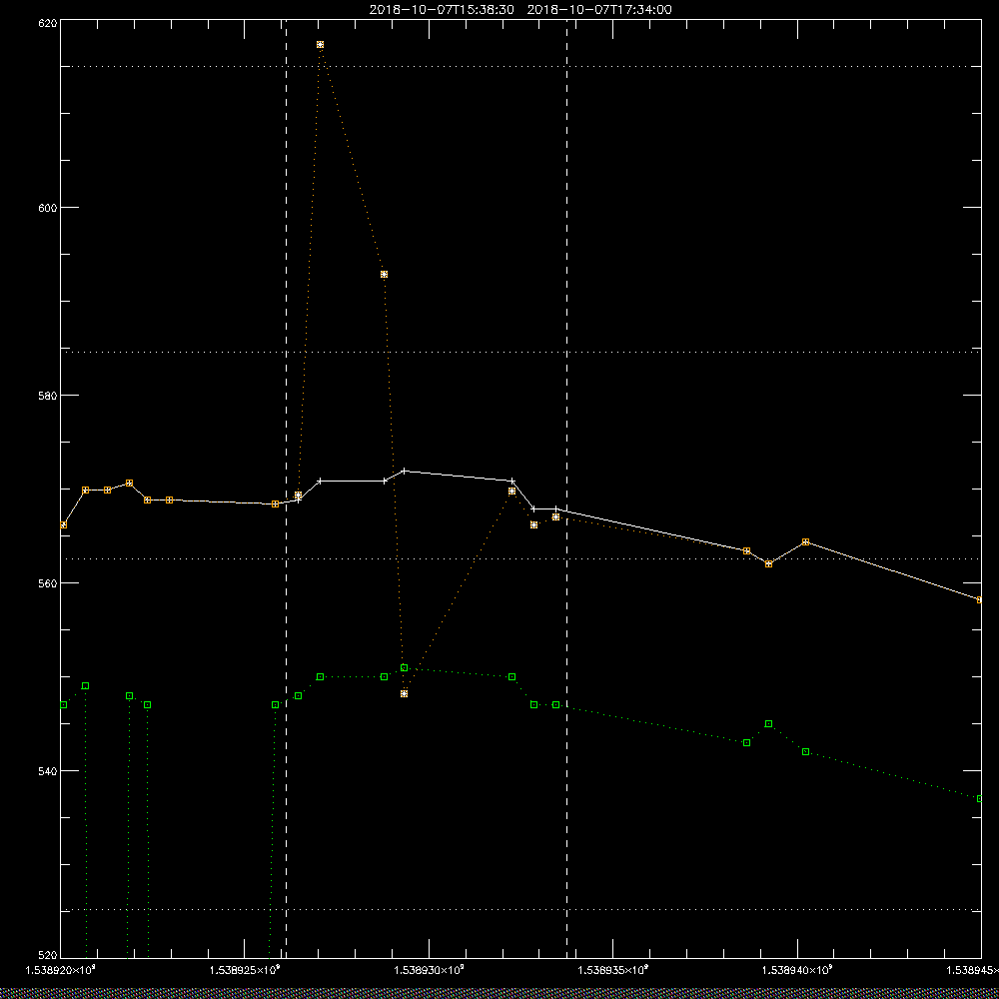Click the 540 label on the y-axis
The width and height of the screenshot is (999, 999).
(x=48, y=771)
